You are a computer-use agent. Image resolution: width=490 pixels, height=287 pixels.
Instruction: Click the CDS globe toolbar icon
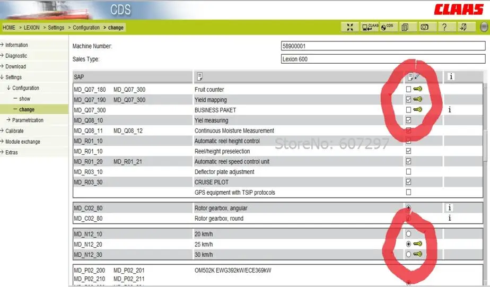coord(388,27)
